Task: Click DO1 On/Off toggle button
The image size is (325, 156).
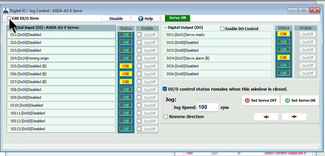Action: click(x=308, y=34)
